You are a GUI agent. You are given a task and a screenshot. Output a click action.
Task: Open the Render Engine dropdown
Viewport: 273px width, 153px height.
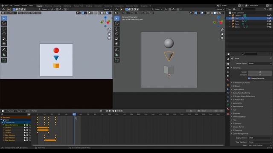point(260,63)
